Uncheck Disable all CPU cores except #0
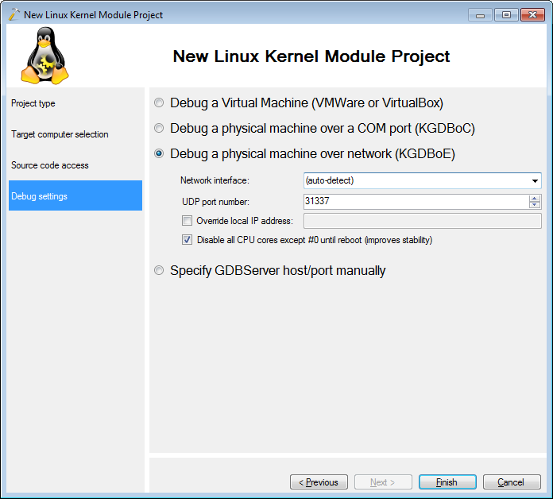 point(187,240)
